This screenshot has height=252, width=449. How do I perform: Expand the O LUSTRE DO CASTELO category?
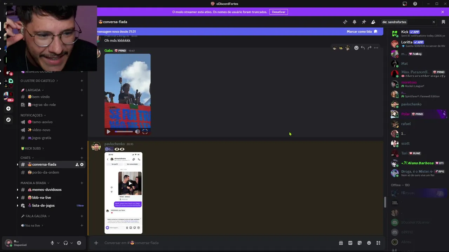tap(39, 81)
